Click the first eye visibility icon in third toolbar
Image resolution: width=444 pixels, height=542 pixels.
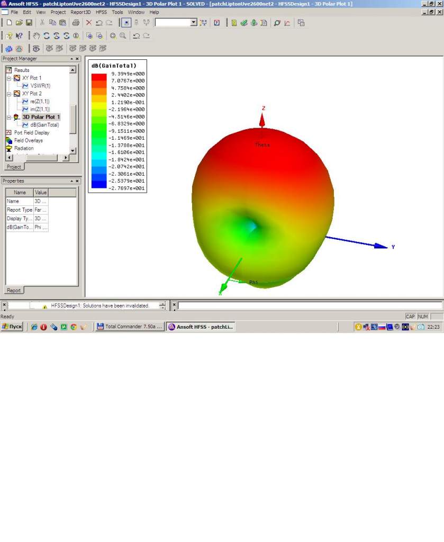[37, 48]
